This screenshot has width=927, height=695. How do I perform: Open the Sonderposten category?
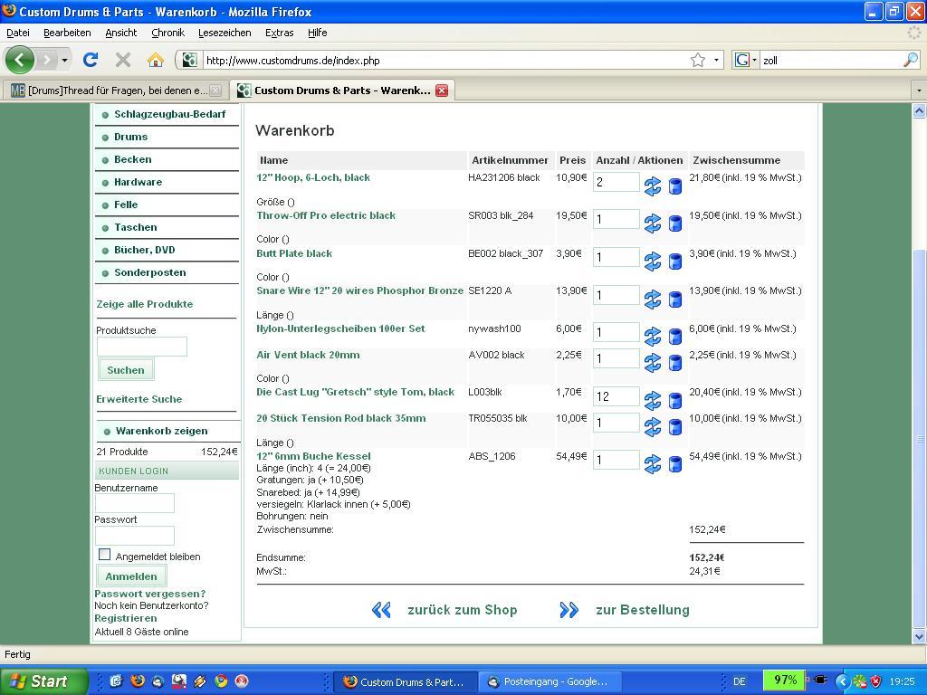pyautogui.click(x=149, y=272)
